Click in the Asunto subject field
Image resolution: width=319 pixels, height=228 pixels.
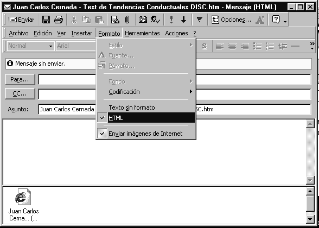(x=175, y=109)
